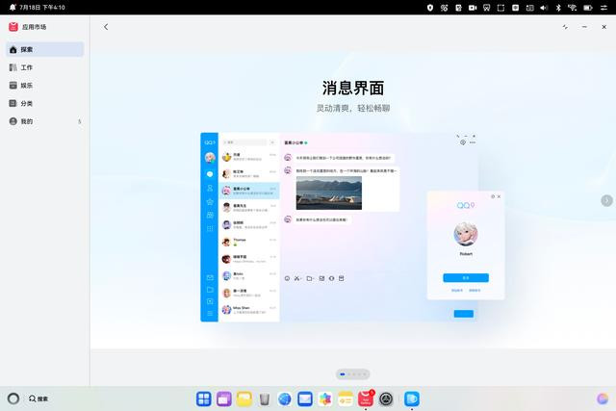Open 我的 page in the sidebar
616x411 pixels.
45,121
